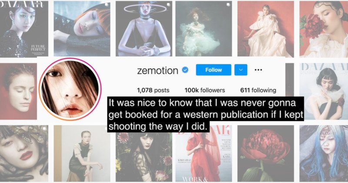Image resolution: width=348 pixels, height=183 pixels.
Task: Click the multi-image carousel icon on halo post
Action: tap(168, 4)
